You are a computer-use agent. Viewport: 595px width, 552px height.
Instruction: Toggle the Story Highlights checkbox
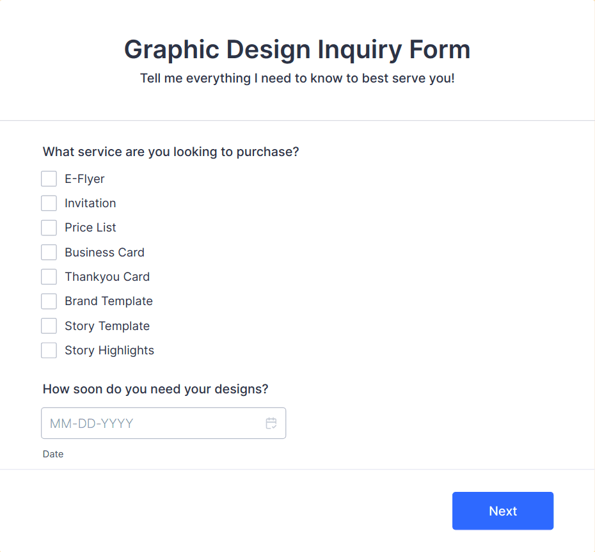pos(49,350)
